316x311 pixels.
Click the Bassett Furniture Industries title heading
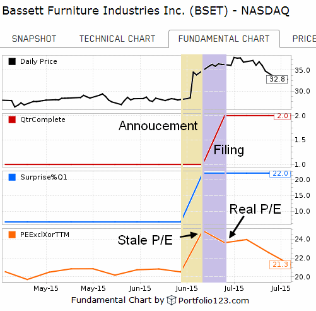tap(146, 11)
